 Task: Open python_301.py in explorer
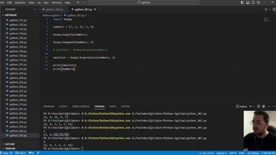18,109
